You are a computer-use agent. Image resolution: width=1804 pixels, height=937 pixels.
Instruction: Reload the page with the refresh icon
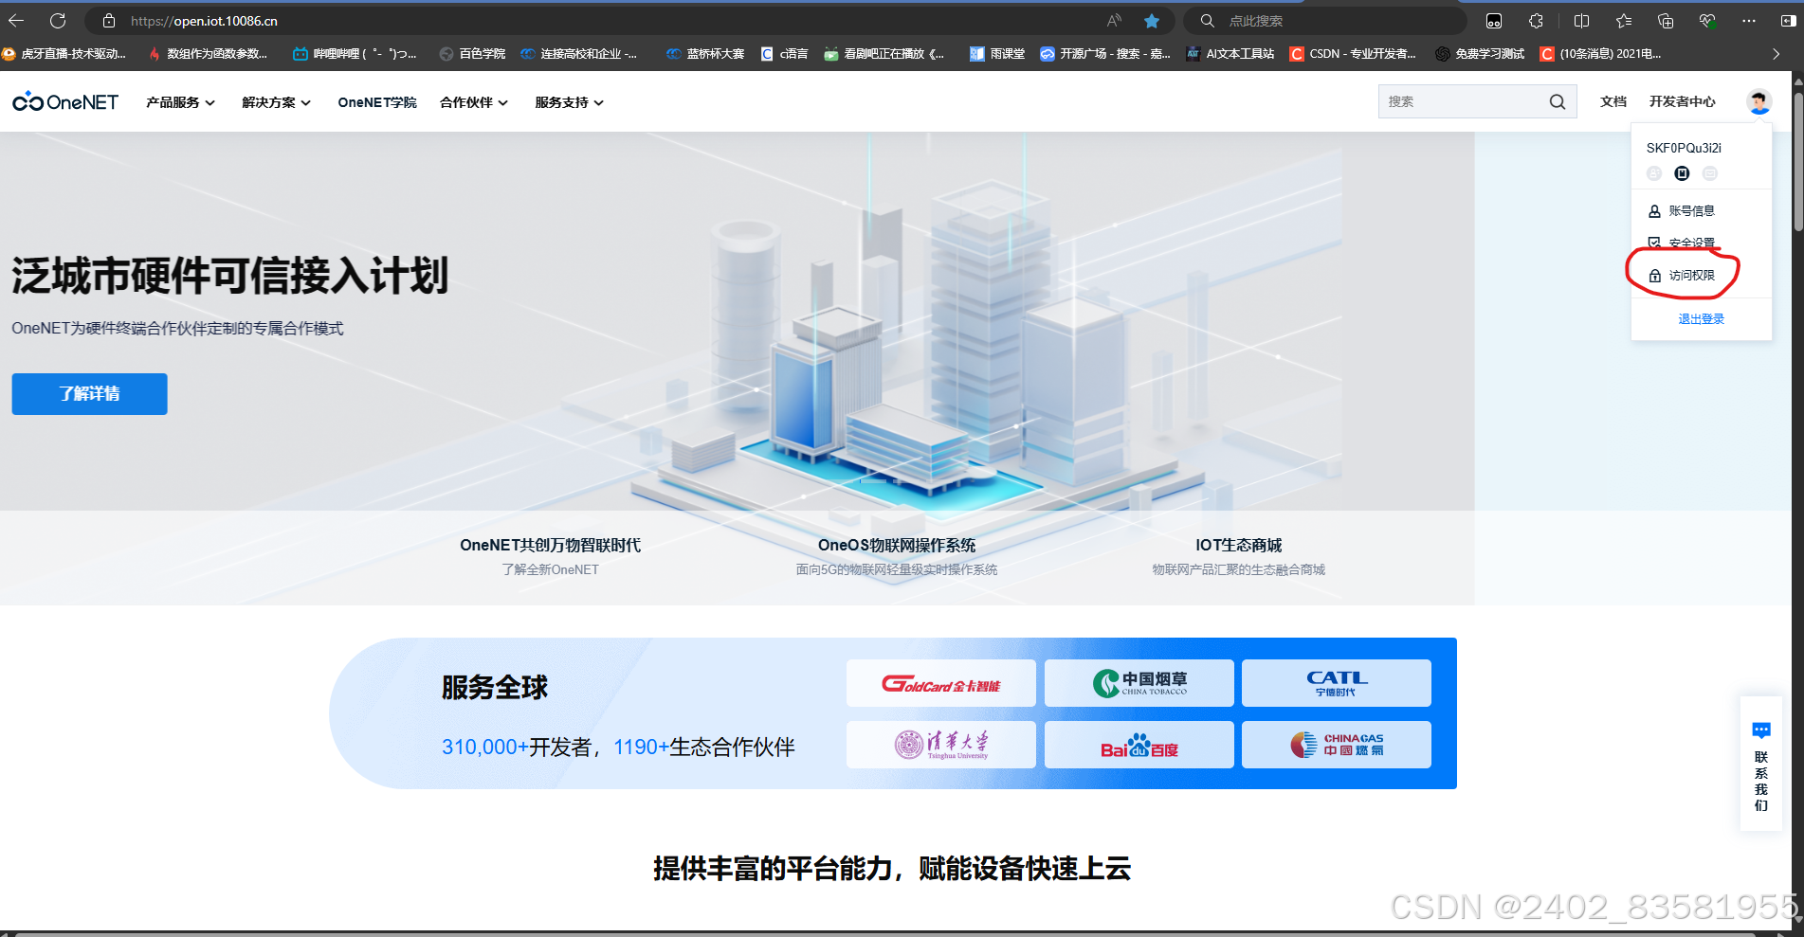pyautogui.click(x=58, y=21)
